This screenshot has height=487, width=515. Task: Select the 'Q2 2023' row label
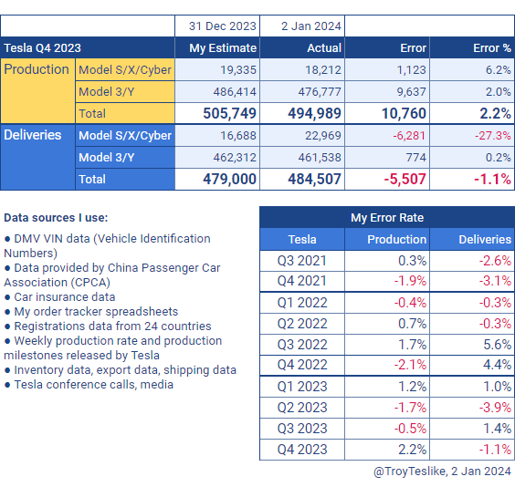pyautogui.click(x=302, y=408)
